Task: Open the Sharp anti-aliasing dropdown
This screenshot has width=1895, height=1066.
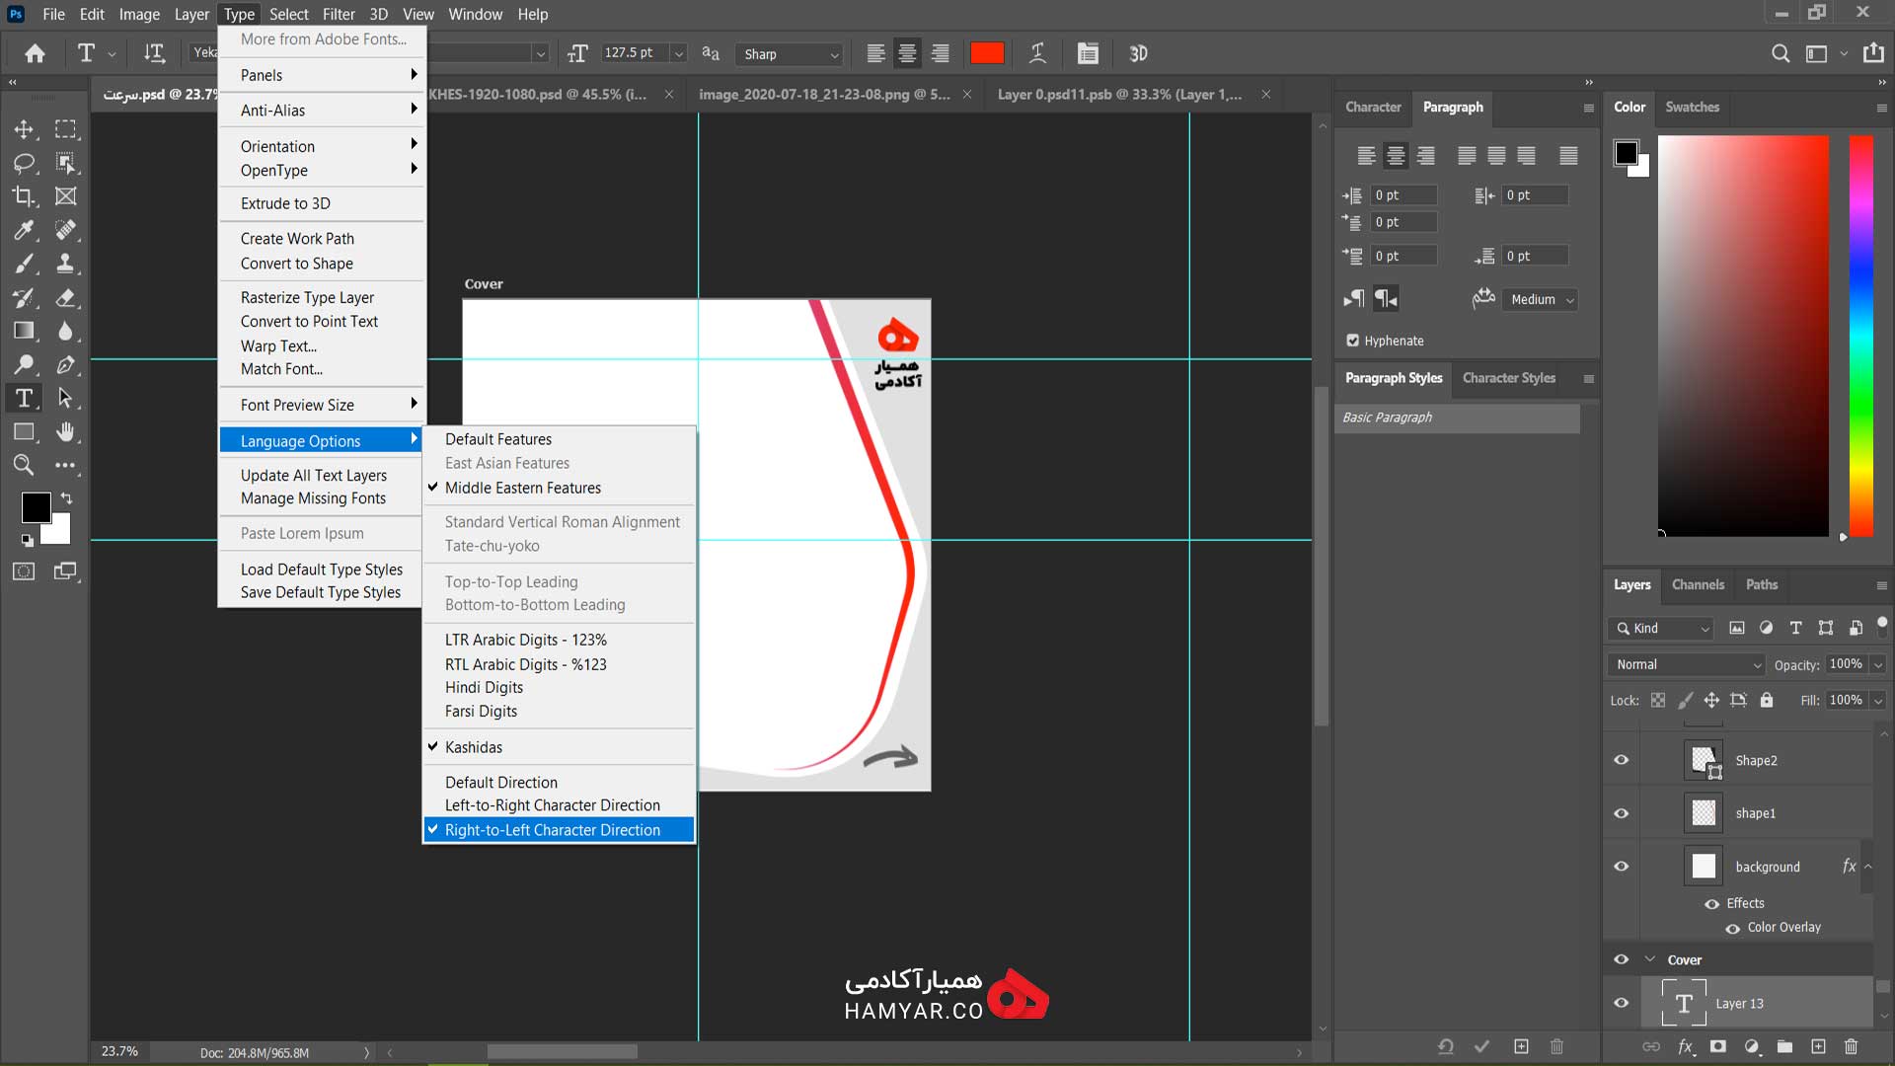Action: (792, 54)
